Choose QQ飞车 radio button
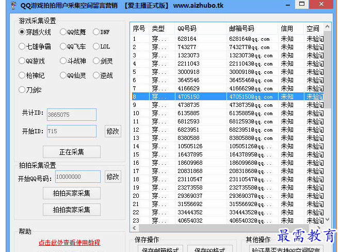340x252 pixels. click(x=73, y=46)
